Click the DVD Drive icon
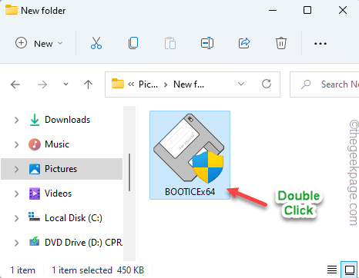359x278 pixels. click(x=34, y=241)
